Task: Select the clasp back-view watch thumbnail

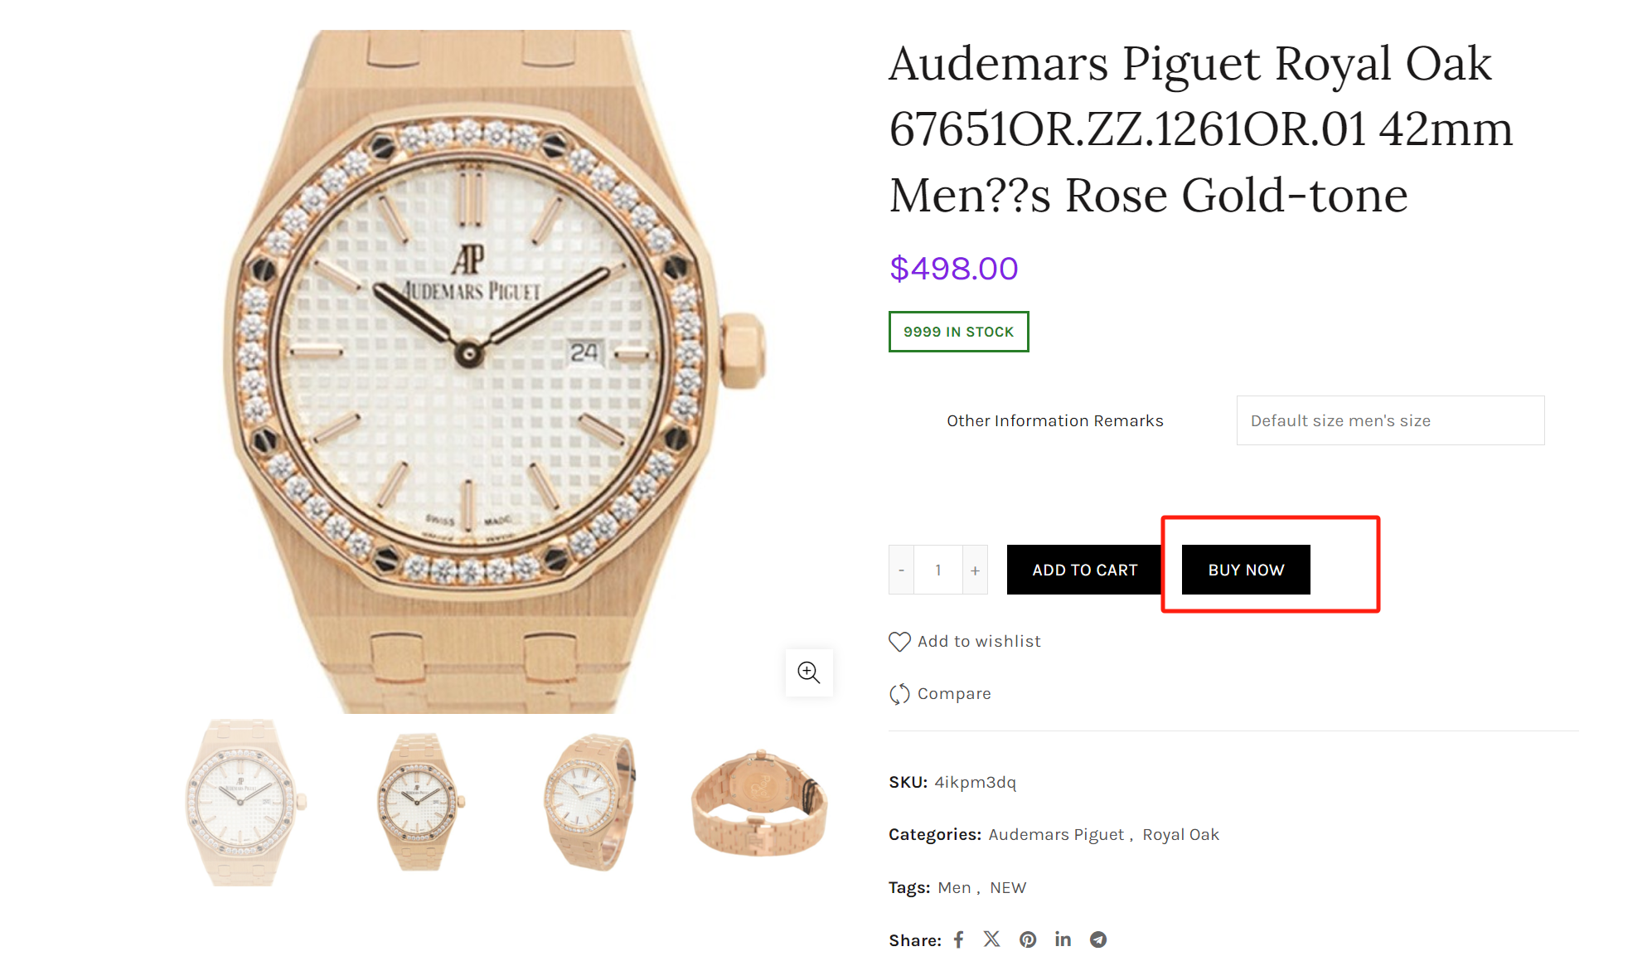Action: tap(759, 803)
